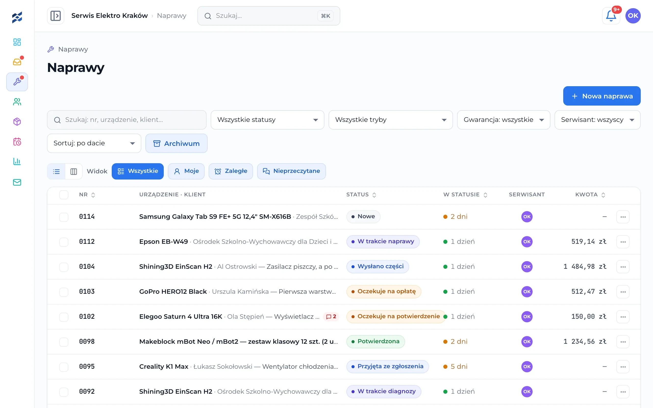This screenshot has width=653, height=408.
Task: Switch to column board view icon
Action: point(74,171)
